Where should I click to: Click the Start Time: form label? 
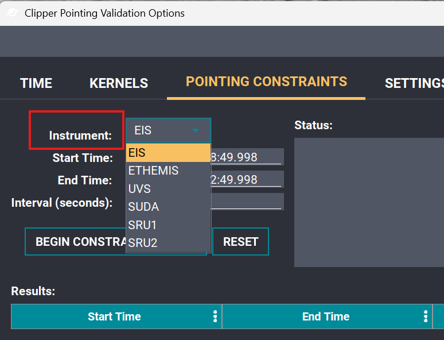click(x=83, y=158)
